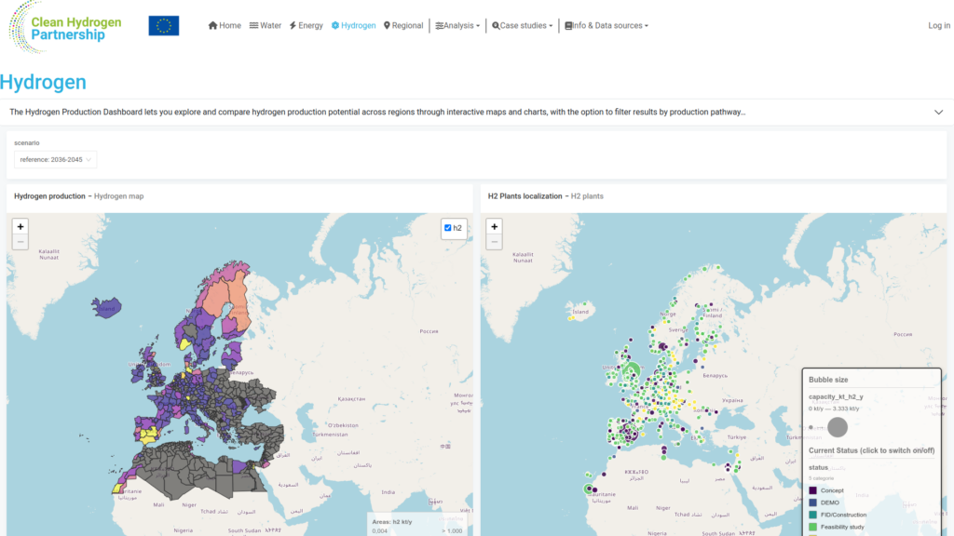Open the Home page via house icon
The width and height of the screenshot is (954, 536).
[213, 25]
